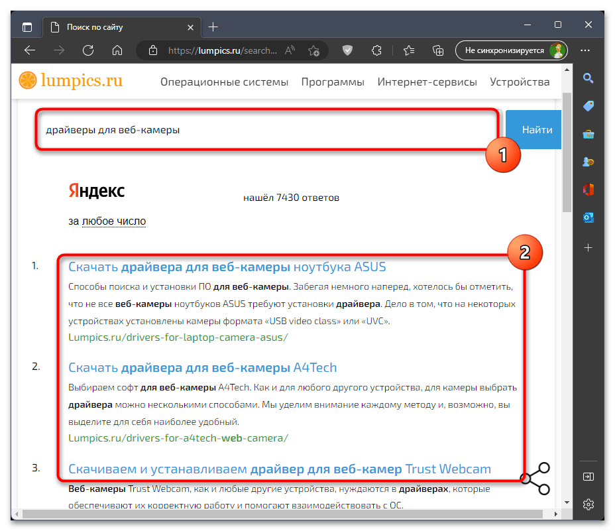Open the 'любое число' date filter
615x531 pixels.
coord(114,221)
